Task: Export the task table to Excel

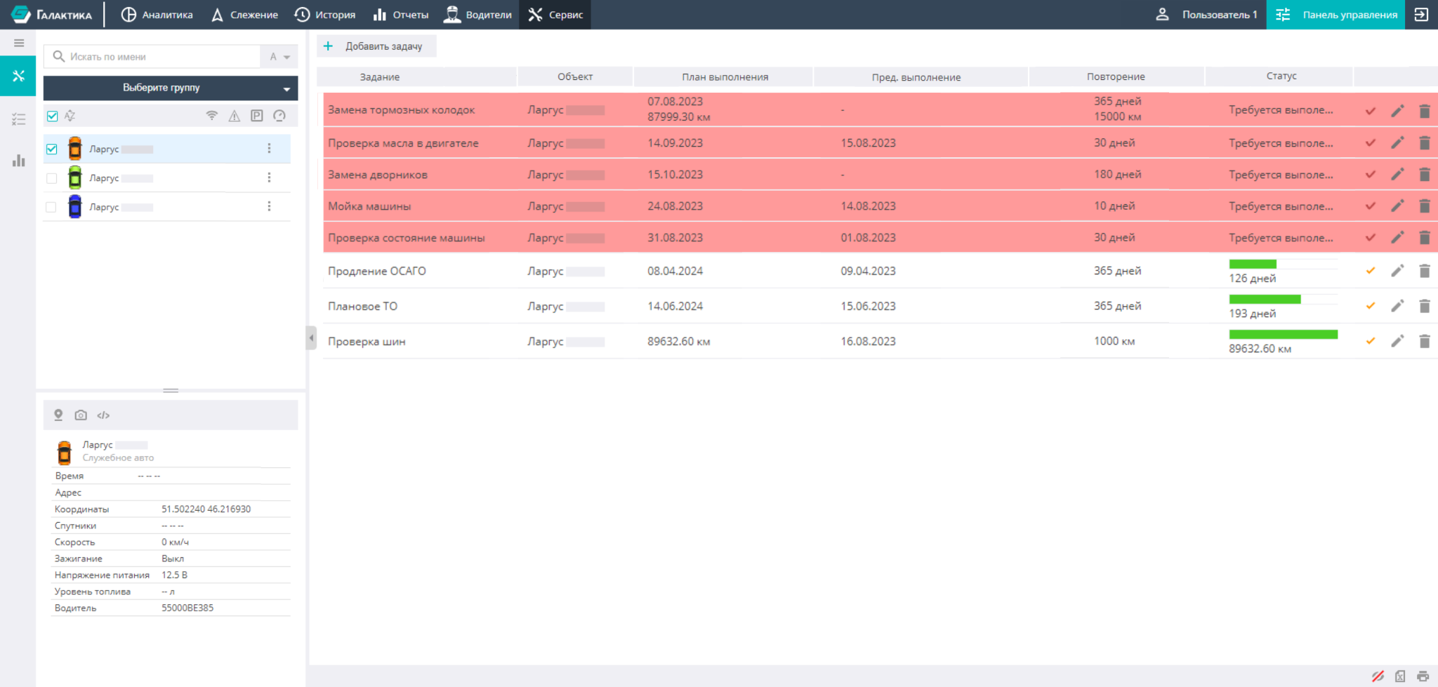Action: [x=1400, y=676]
